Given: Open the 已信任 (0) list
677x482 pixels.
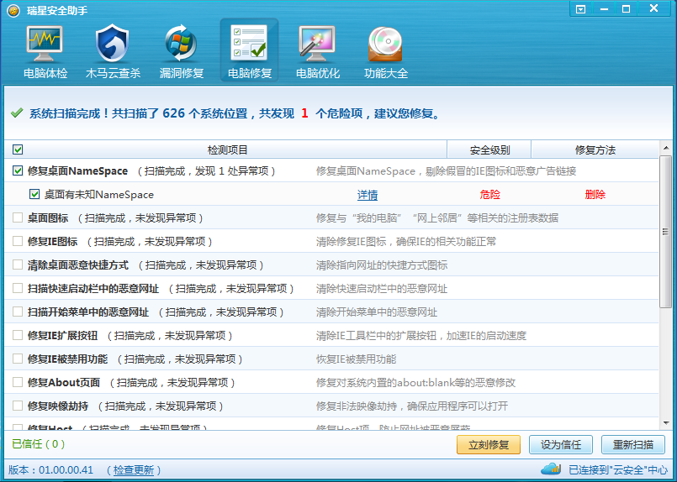Looking at the screenshot, I should (39, 444).
